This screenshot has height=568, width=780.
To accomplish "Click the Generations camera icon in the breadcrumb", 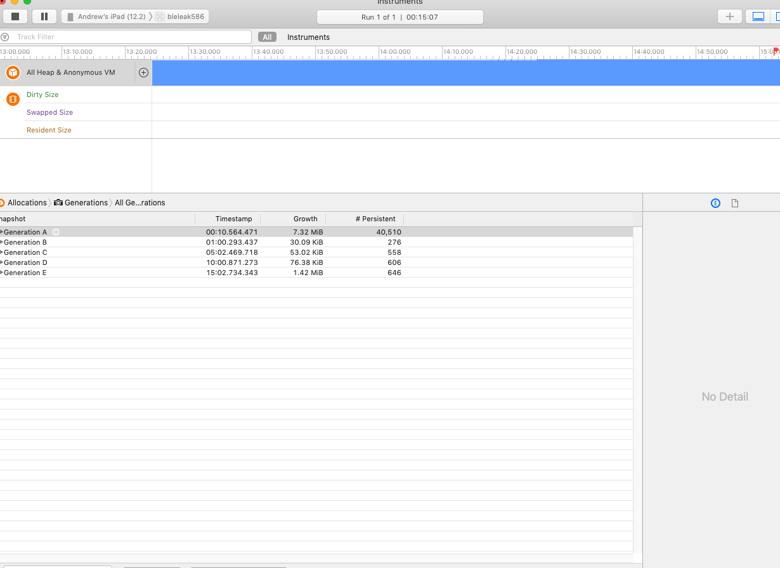I will pos(57,202).
